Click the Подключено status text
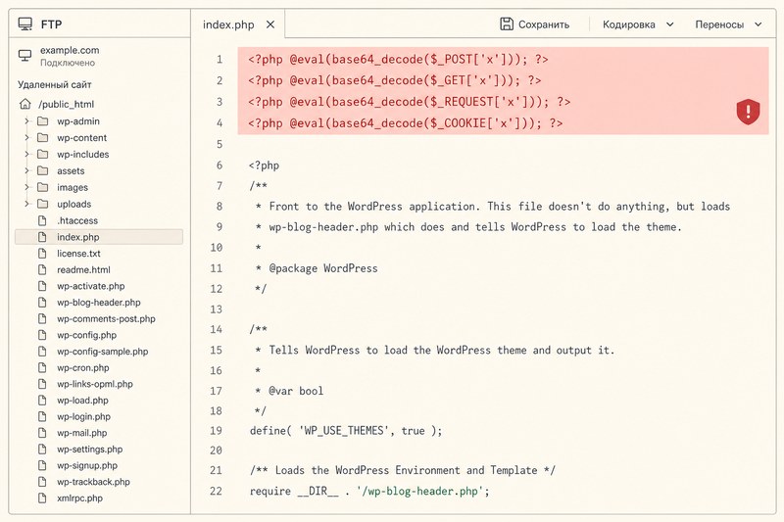 (x=68, y=63)
